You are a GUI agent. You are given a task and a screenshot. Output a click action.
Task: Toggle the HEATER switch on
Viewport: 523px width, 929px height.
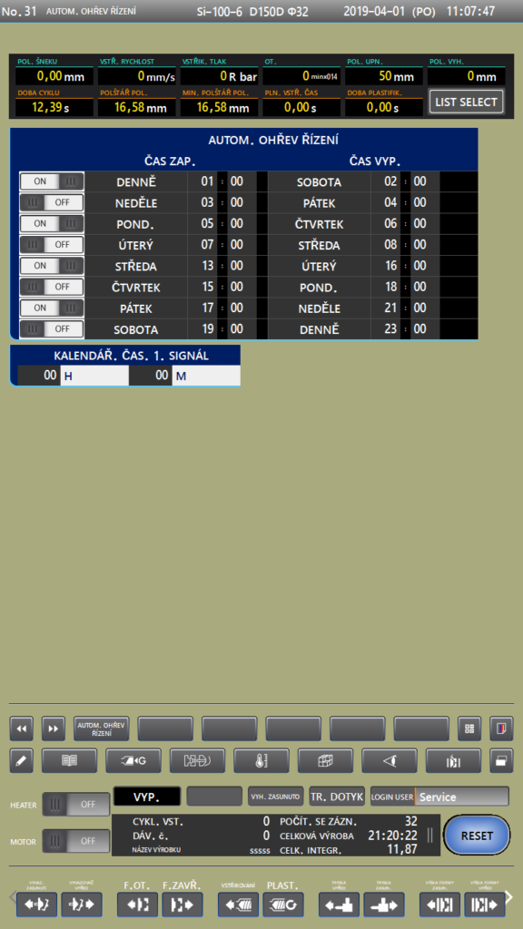76,805
